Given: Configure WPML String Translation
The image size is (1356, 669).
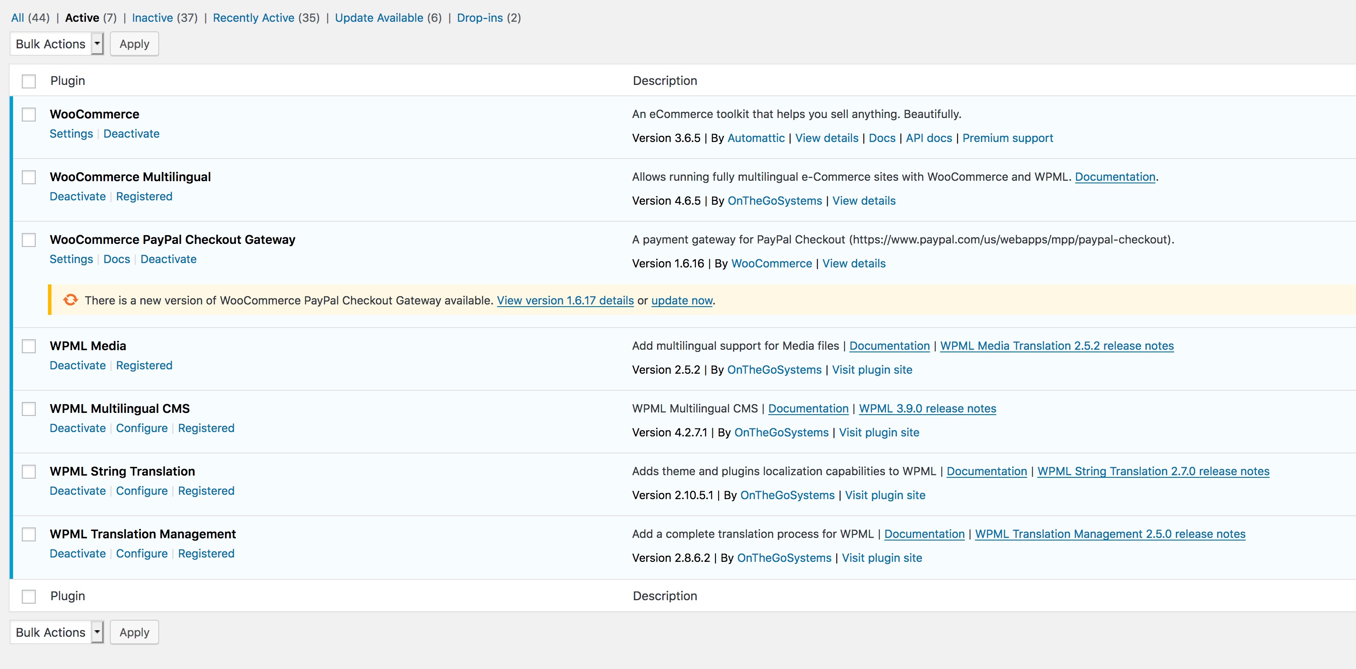Looking at the screenshot, I should pos(142,491).
